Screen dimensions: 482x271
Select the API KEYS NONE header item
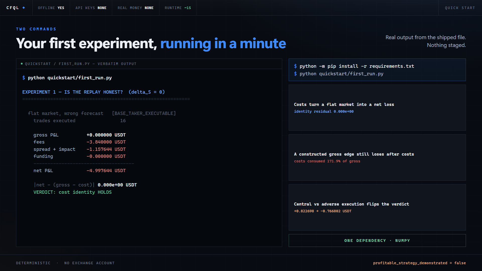click(x=91, y=8)
